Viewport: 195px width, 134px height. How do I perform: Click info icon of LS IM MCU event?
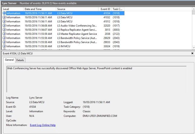[4, 46]
